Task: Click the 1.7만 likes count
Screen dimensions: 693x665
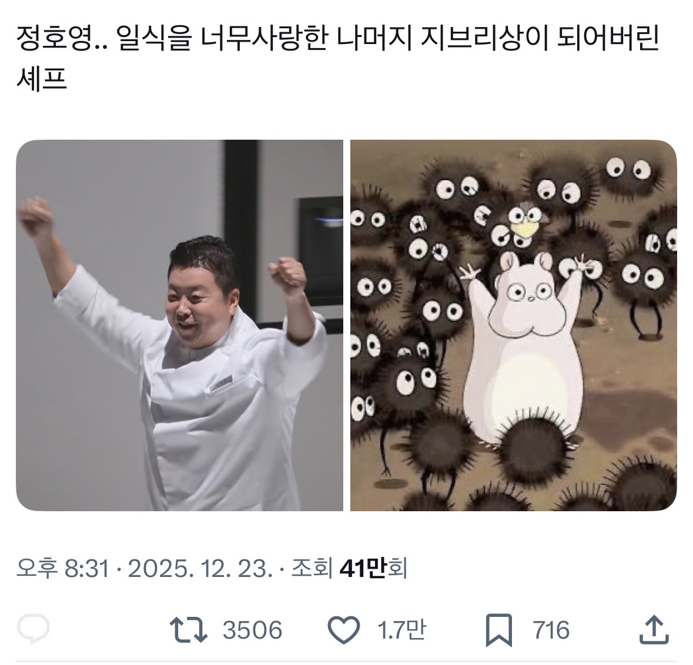Action: [x=401, y=630]
